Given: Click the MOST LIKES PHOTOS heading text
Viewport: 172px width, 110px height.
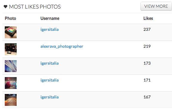Looking at the screenshot, I should coord(35,7).
